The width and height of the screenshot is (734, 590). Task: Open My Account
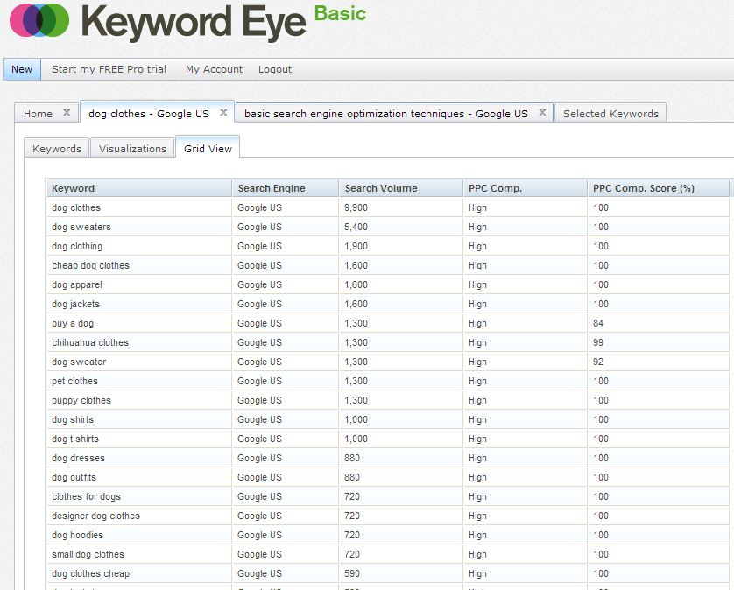pyautogui.click(x=213, y=69)
